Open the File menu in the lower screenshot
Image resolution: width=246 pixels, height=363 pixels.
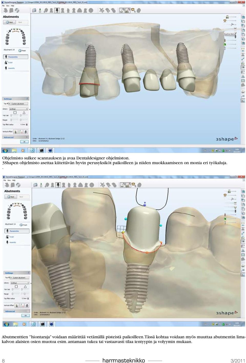[5, 180]
